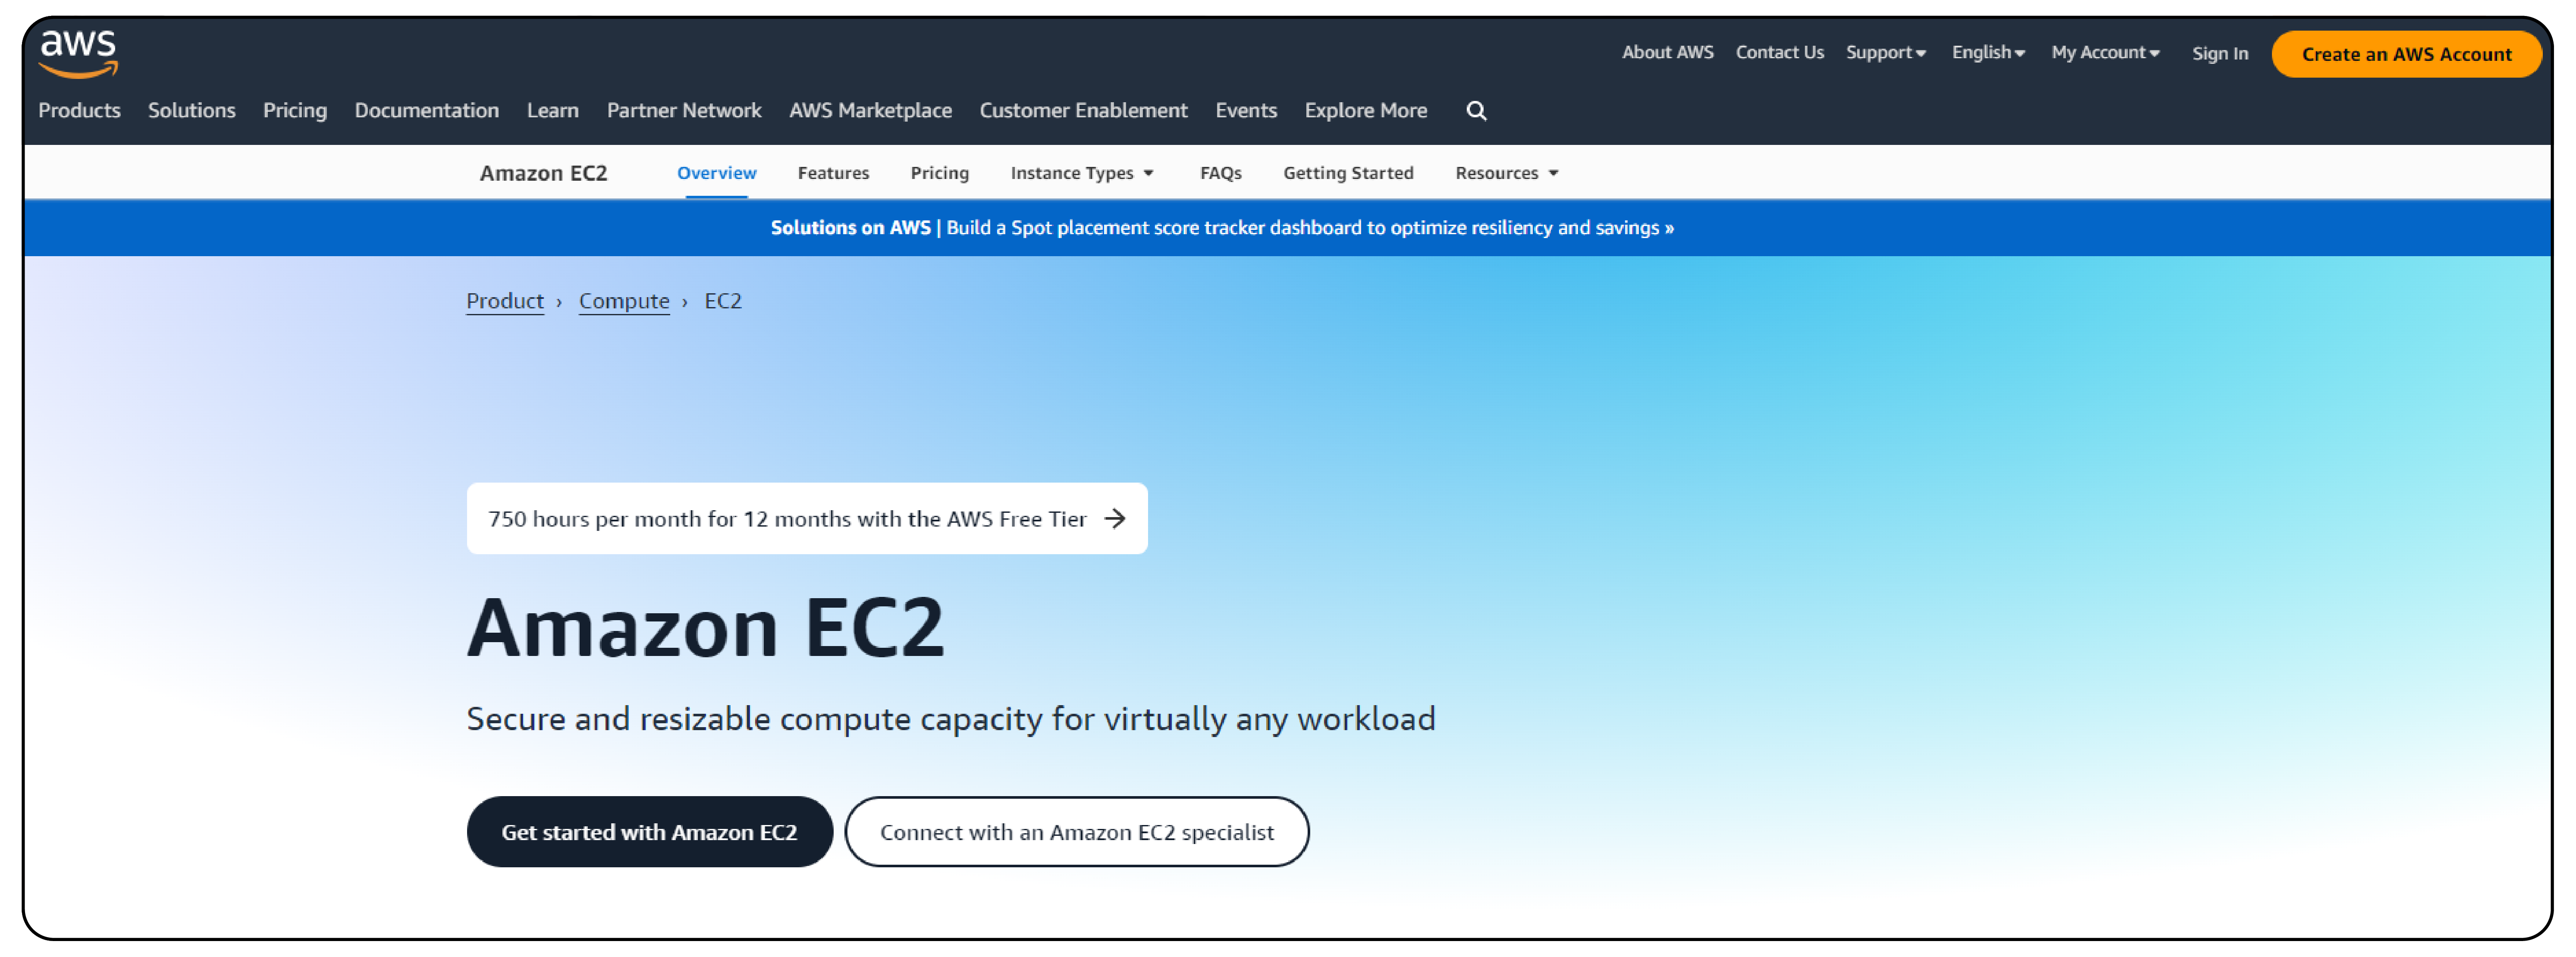The image size is (2576, 957).
Task: Expand Instance Types dropdown
Action: click(1082, 173)
